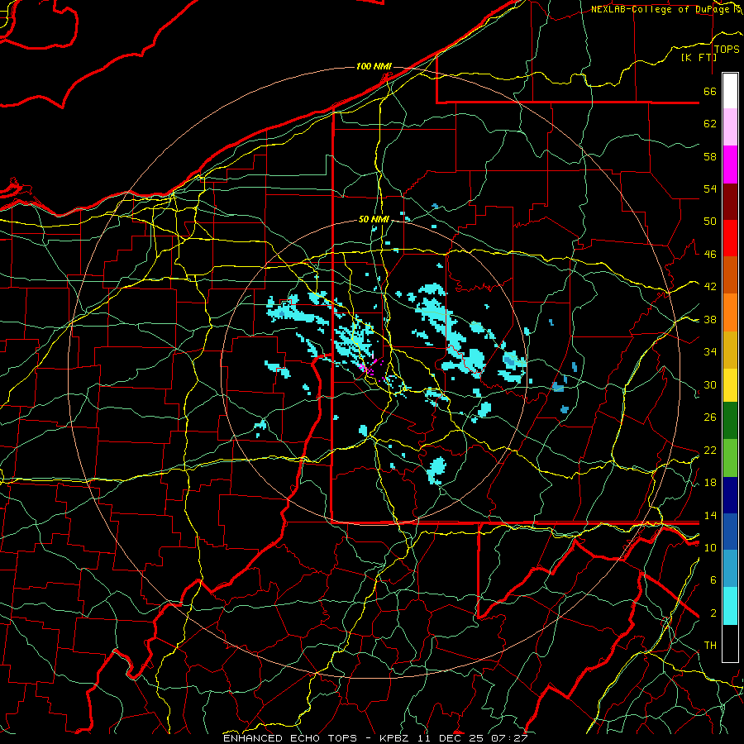Click the TH legend label
Image resolution: width=744 pixels, height=744 pixels.
tap(710, 646)
